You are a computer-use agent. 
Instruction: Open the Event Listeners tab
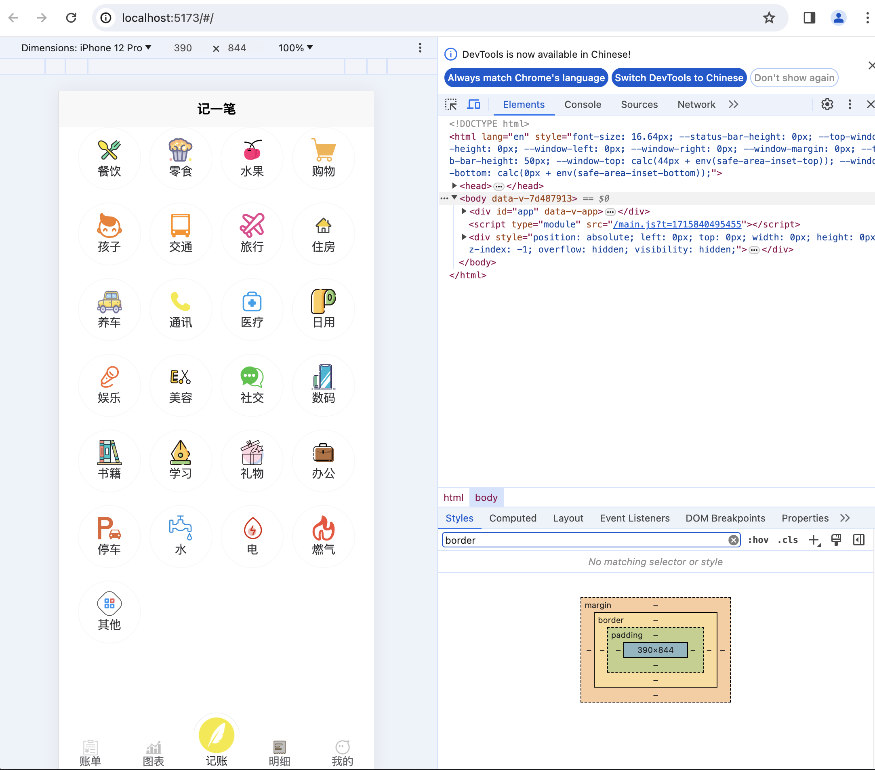pos(634,518)
